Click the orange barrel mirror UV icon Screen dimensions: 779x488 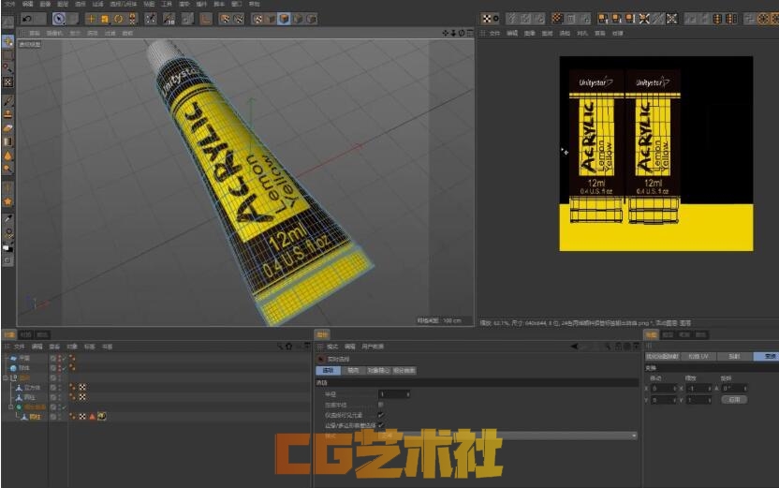click(x=717, y=19)
